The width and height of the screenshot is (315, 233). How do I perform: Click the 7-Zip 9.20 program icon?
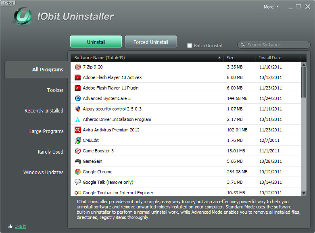(x=78, y=67)
